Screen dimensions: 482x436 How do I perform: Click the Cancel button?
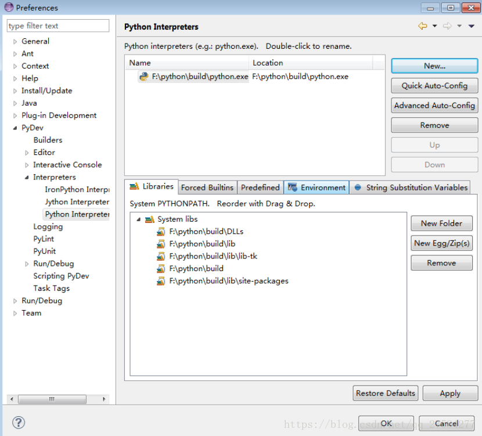click(447, 424)
